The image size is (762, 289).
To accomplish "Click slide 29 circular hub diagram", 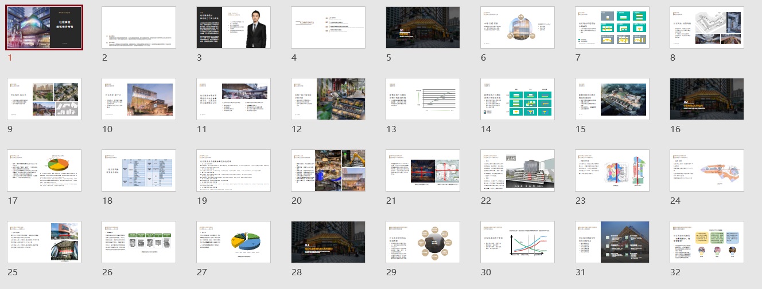I will [x=423, y=242].
